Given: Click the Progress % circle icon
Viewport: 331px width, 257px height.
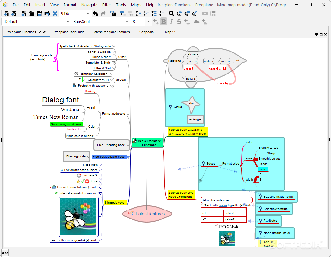Looking at the screenshot, I should 79,175.
